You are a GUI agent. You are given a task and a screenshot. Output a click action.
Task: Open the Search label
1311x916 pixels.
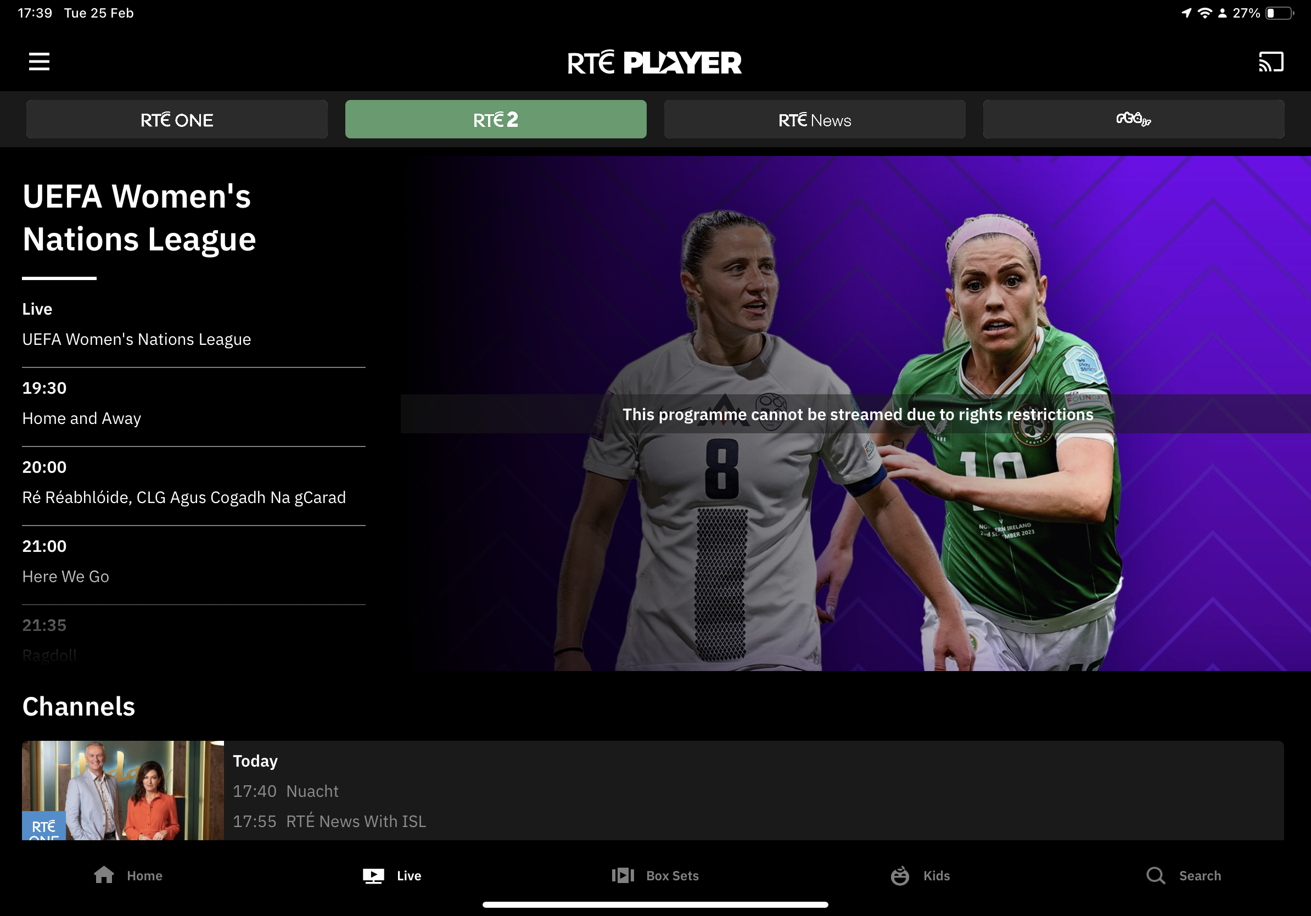point(1200,875)
